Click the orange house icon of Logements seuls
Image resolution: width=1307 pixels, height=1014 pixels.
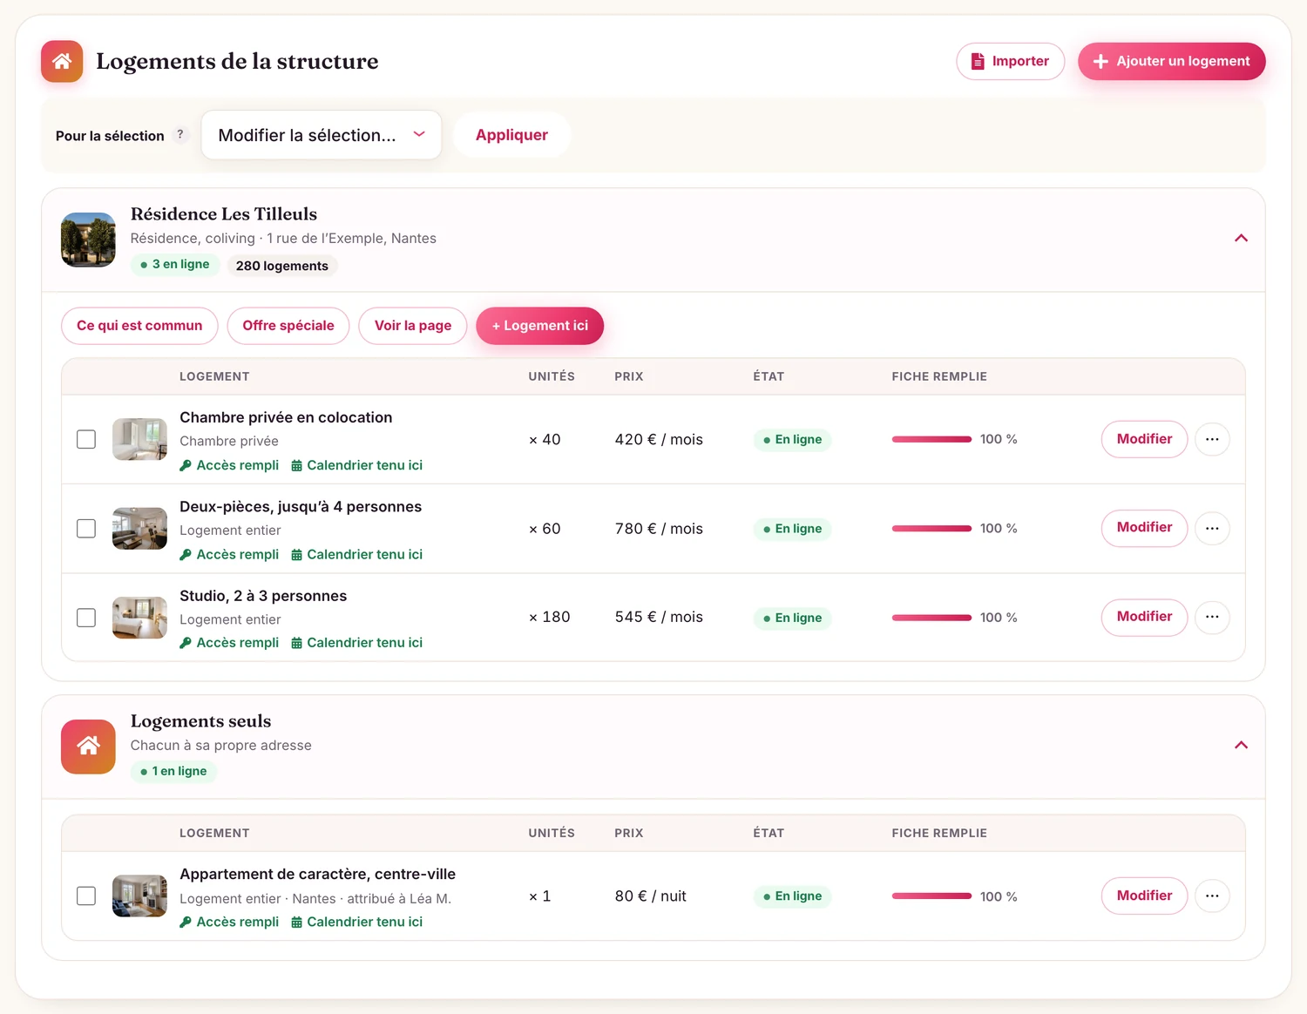88,747
